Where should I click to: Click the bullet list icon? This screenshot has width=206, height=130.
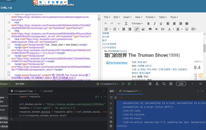[x=106, y=29]
